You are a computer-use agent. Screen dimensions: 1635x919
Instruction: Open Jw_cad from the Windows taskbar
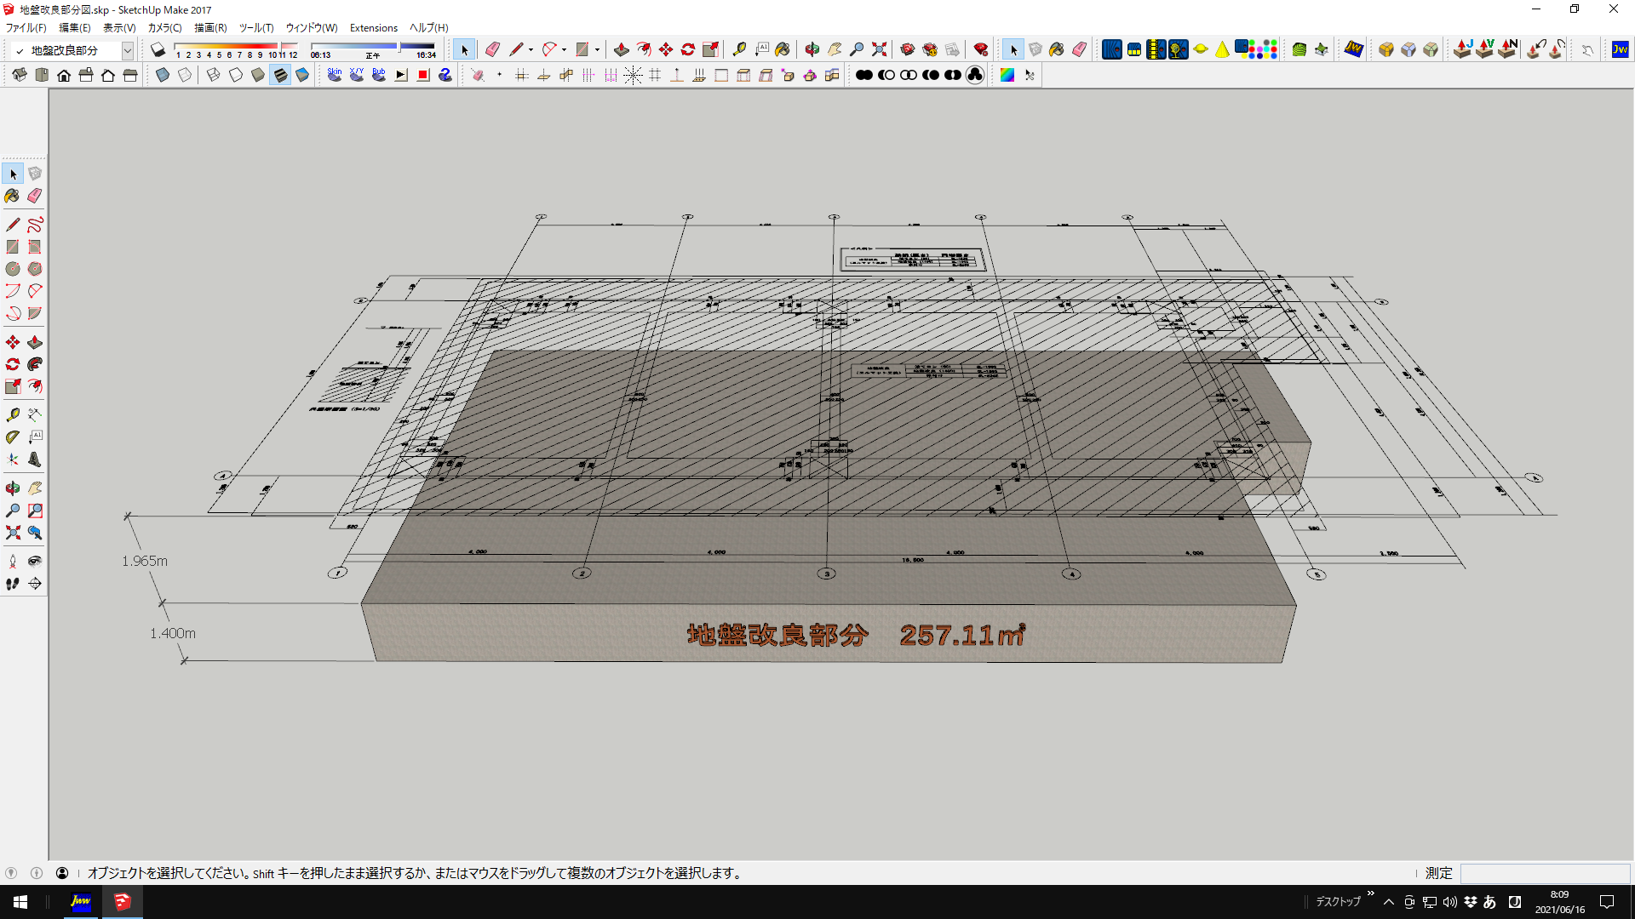tap(81, 902)
